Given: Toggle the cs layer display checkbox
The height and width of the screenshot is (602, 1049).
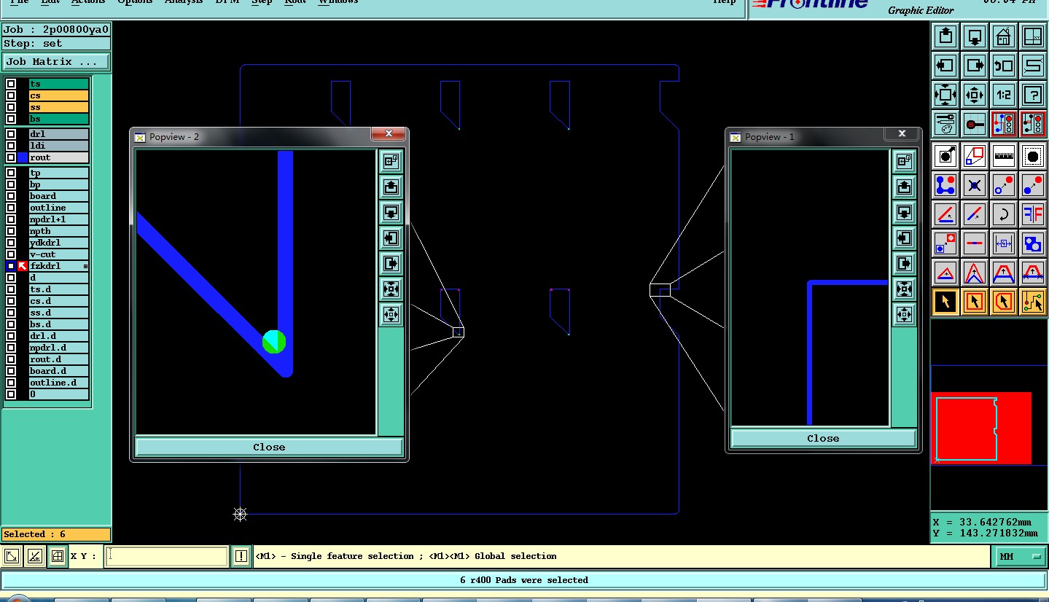Looking at the screenshot, I should coord(11,95).
